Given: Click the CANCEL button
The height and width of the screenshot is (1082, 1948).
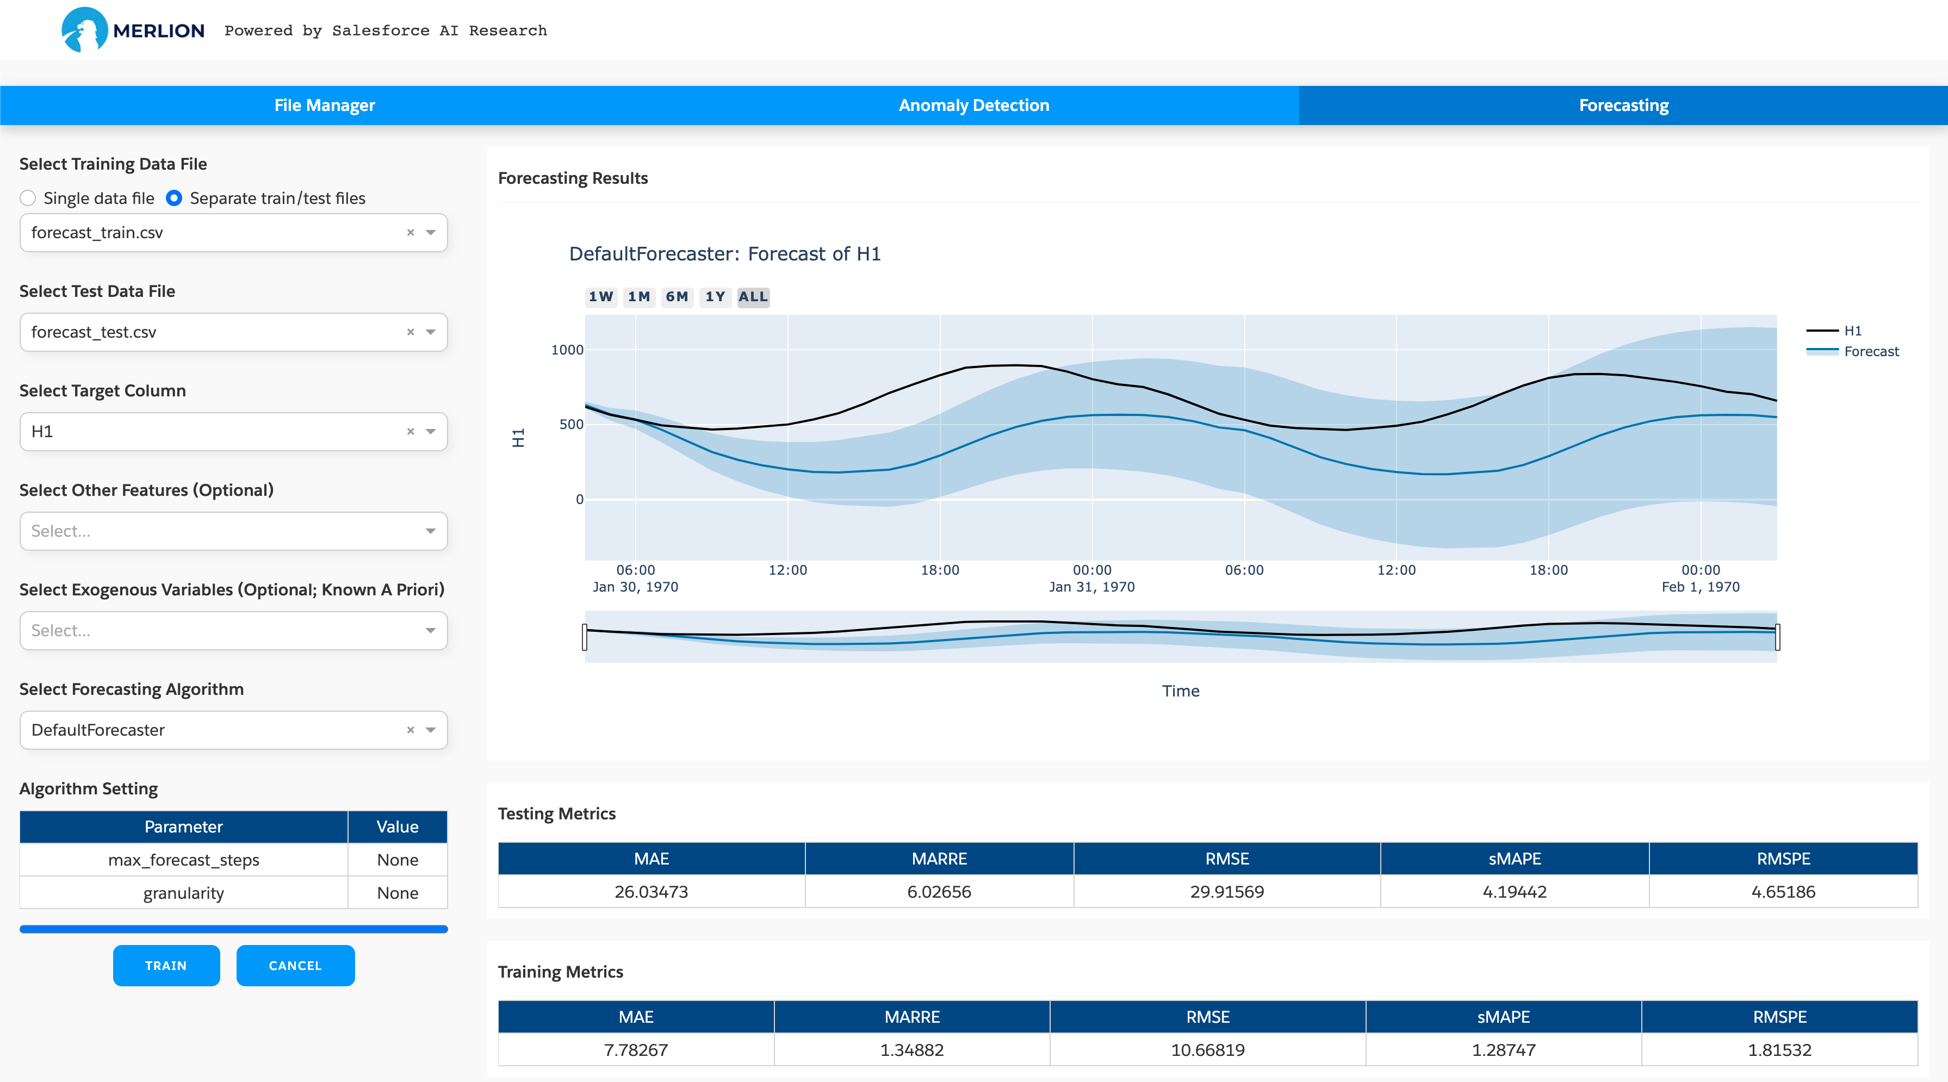Looking at the screenshot, I should [294, 965].
